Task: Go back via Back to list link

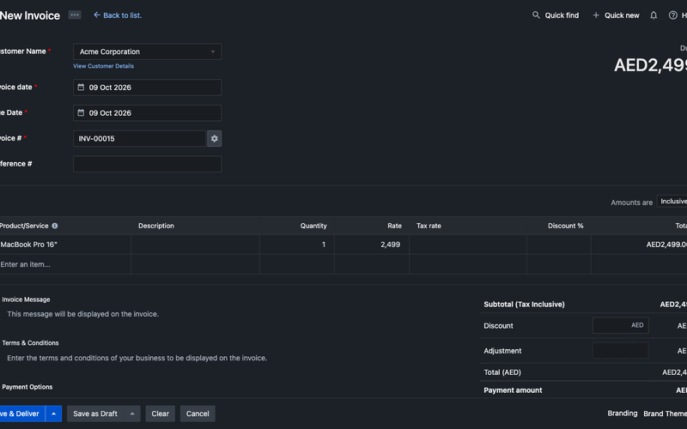Action: point(118,15)
